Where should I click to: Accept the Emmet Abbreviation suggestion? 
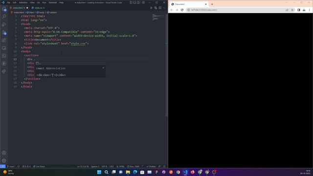[x=70, y=63]
